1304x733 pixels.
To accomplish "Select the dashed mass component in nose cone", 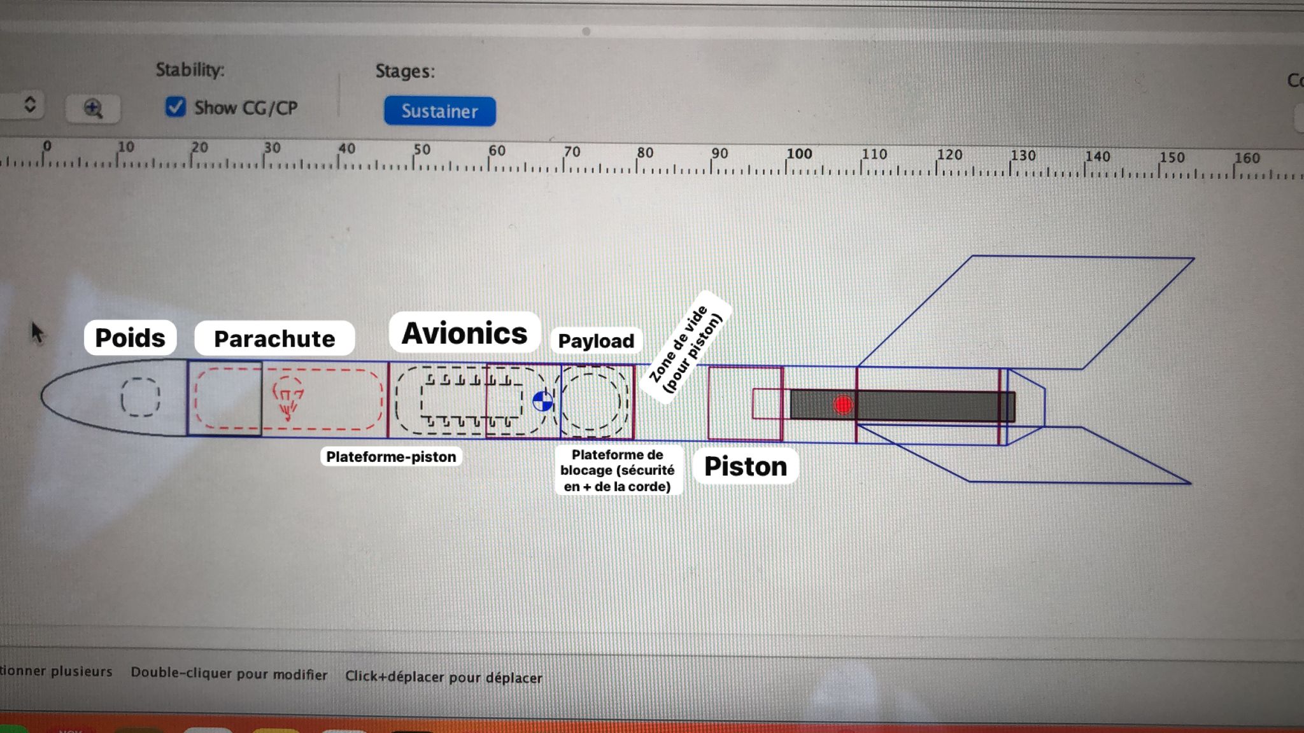I will click(x=140, y=398).
